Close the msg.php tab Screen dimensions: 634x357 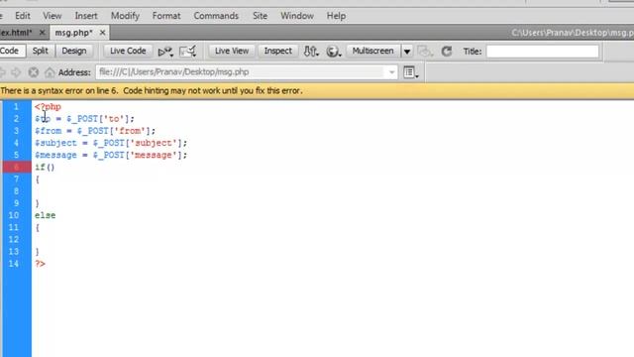[x=103, y=33]
